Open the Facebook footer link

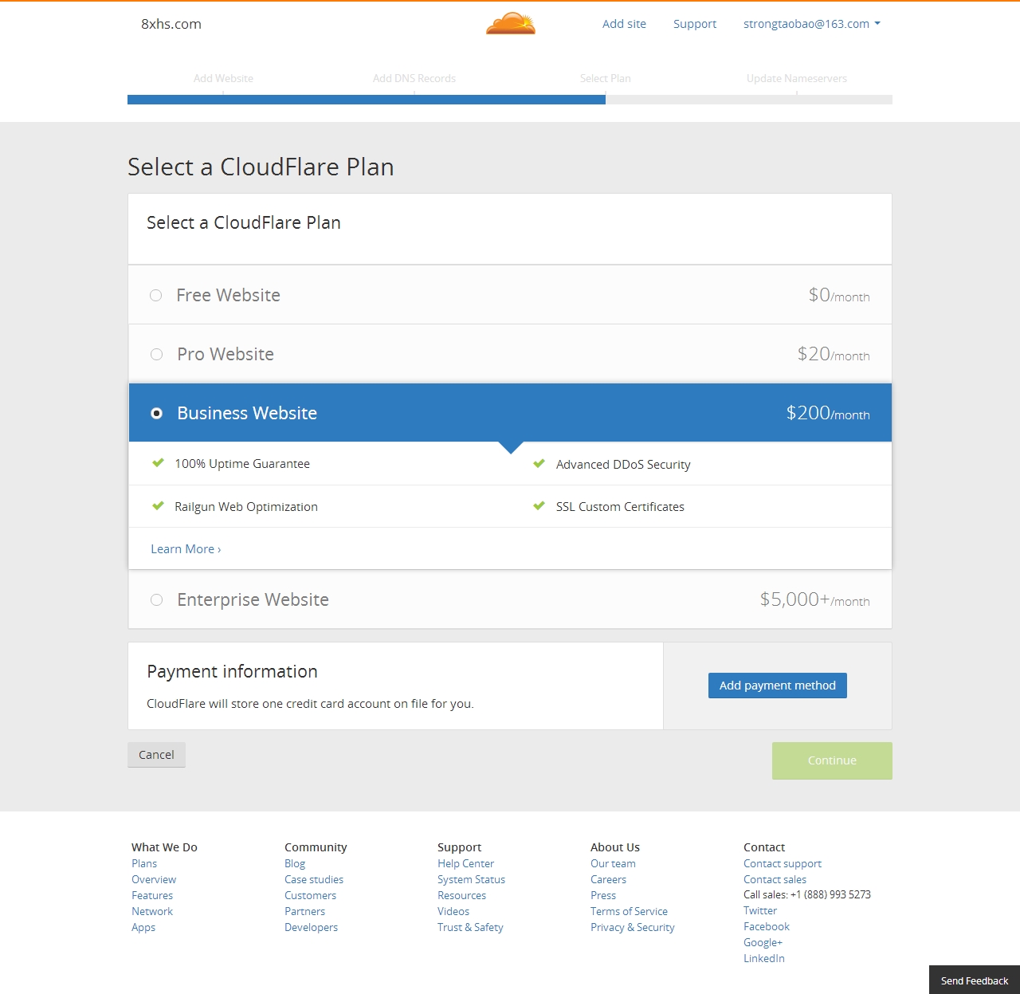[x=767, y=926]
